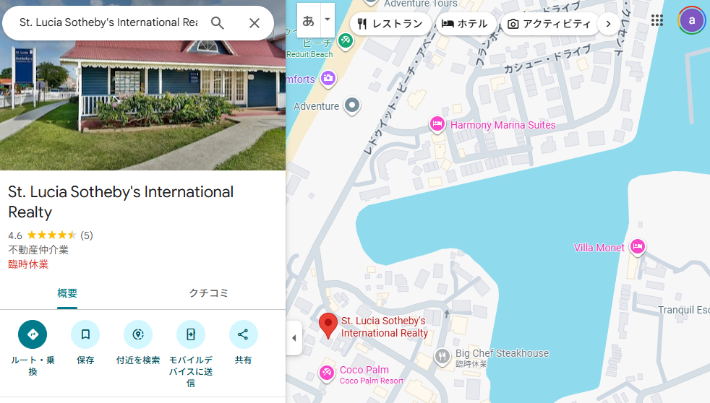The image size is (710, 403).
Task: Click the 共有 share icon
Action: (243, 334)
